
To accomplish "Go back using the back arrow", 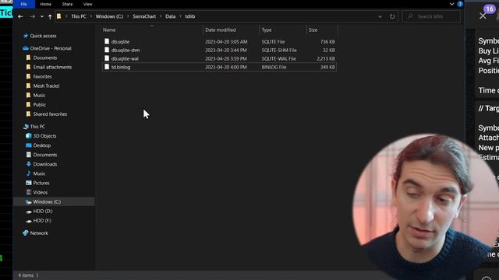I will click(20, 16).
